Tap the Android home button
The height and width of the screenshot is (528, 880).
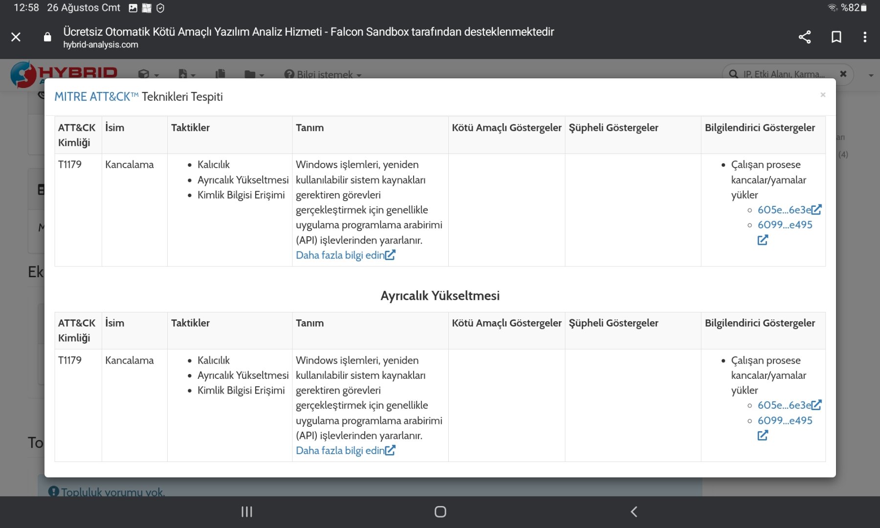(440, 512)
